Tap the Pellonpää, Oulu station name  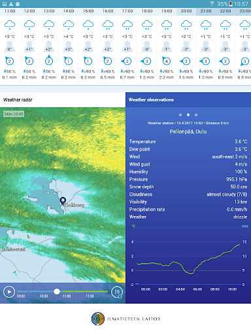point(188,132)
